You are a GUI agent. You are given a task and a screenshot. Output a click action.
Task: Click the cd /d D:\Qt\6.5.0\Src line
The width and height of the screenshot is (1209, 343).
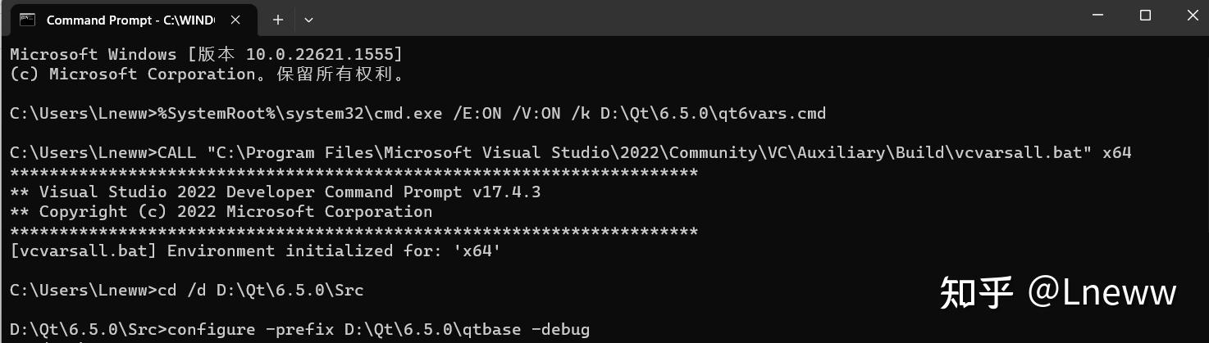tap(186, 291)
